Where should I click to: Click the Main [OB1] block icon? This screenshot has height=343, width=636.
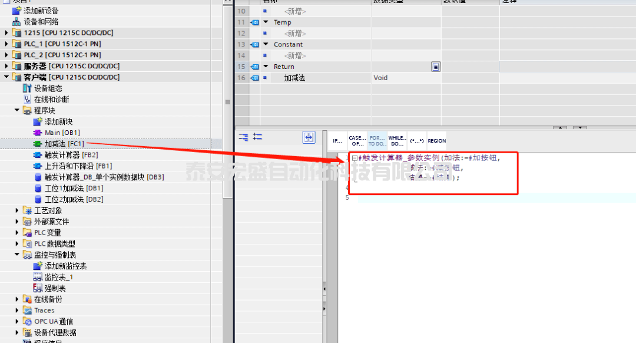tap(38, 133)
